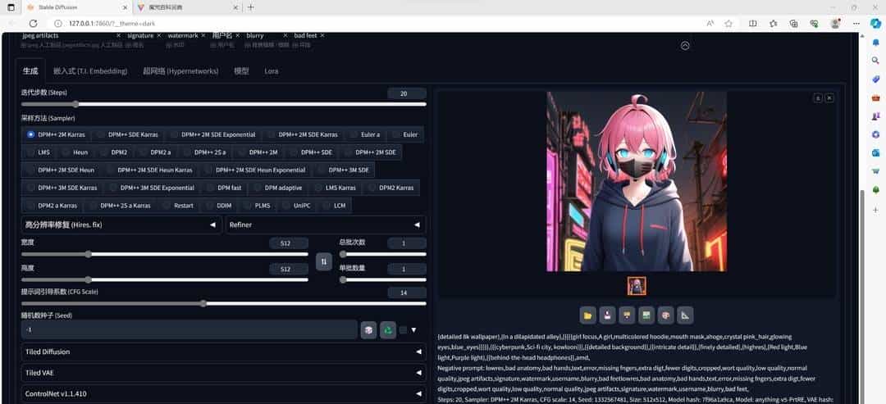Expand the Tiled Diffusion panel

[223, 352]
